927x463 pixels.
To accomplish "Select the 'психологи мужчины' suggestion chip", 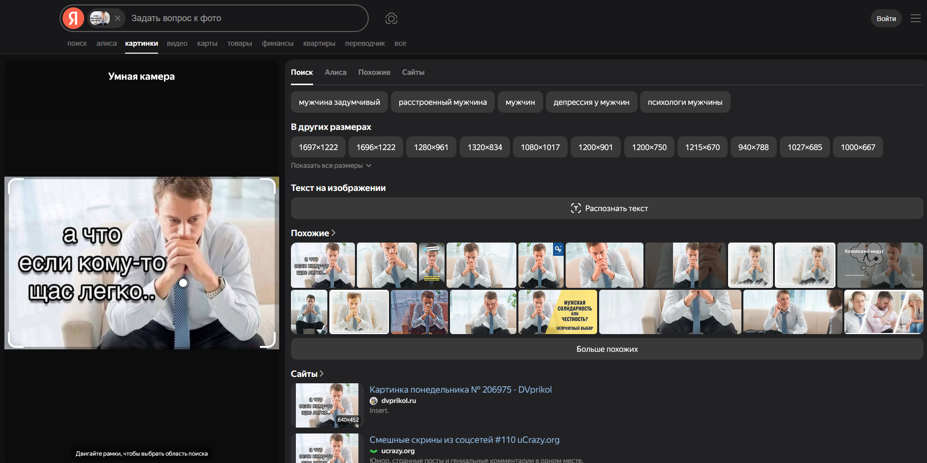I will coord(685,102).
